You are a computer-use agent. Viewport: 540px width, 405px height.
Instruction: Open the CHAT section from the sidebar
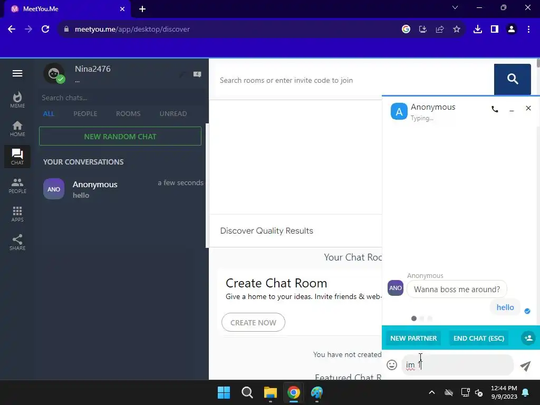pyautogui.click(x=17, y=157)
